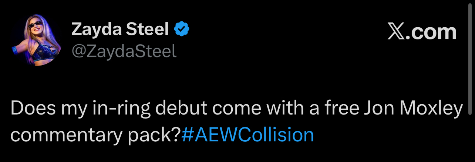Click the sunglasses in the profile photo

35,25
